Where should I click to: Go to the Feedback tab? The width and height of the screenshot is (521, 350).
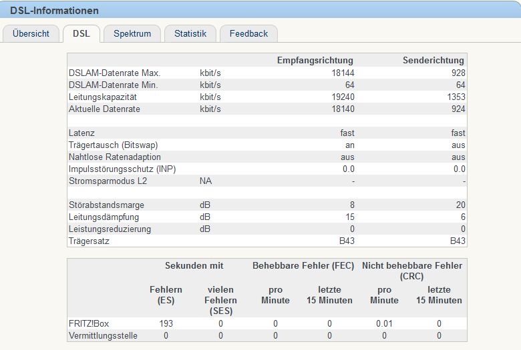click(x=248, y=33)
